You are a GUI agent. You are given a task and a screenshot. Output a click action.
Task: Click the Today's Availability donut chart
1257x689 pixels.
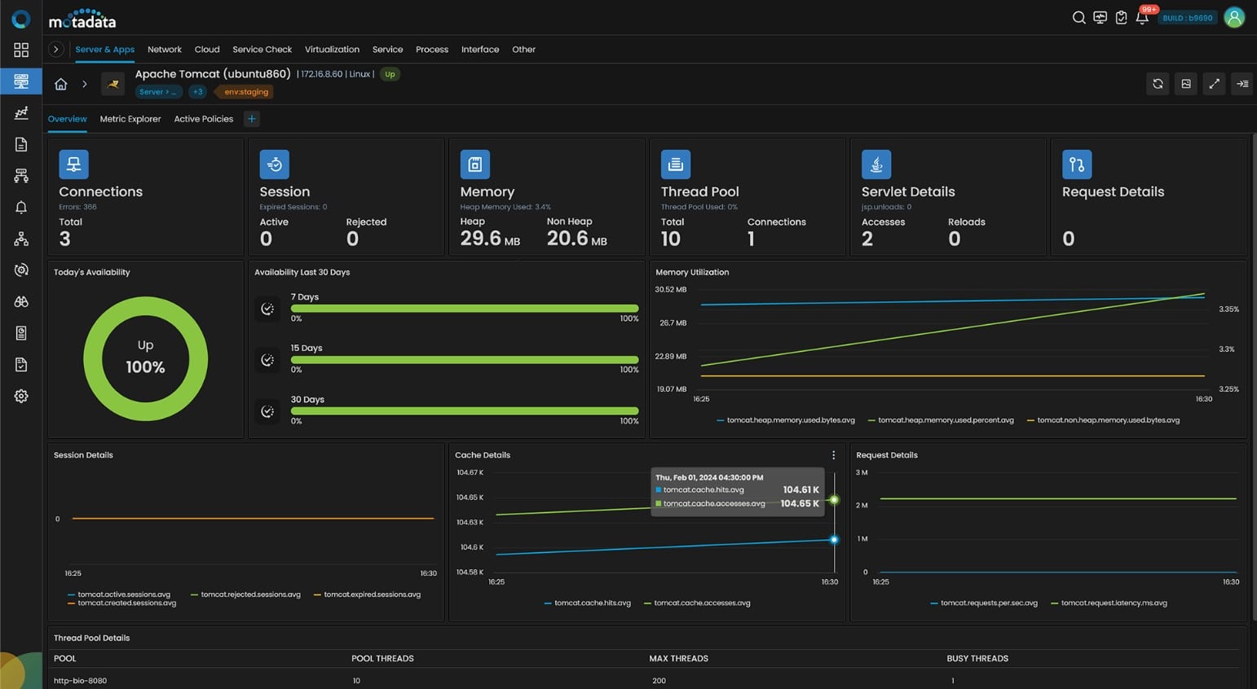tap(146, 358)
